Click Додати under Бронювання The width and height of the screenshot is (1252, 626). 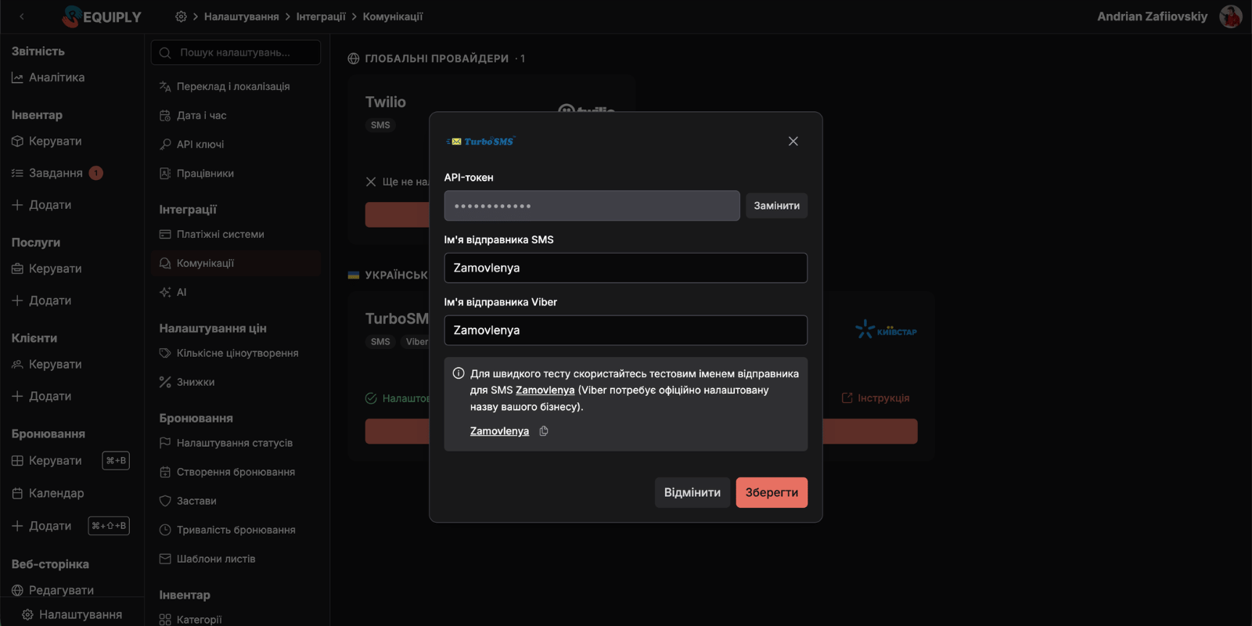tap(41, 526)
